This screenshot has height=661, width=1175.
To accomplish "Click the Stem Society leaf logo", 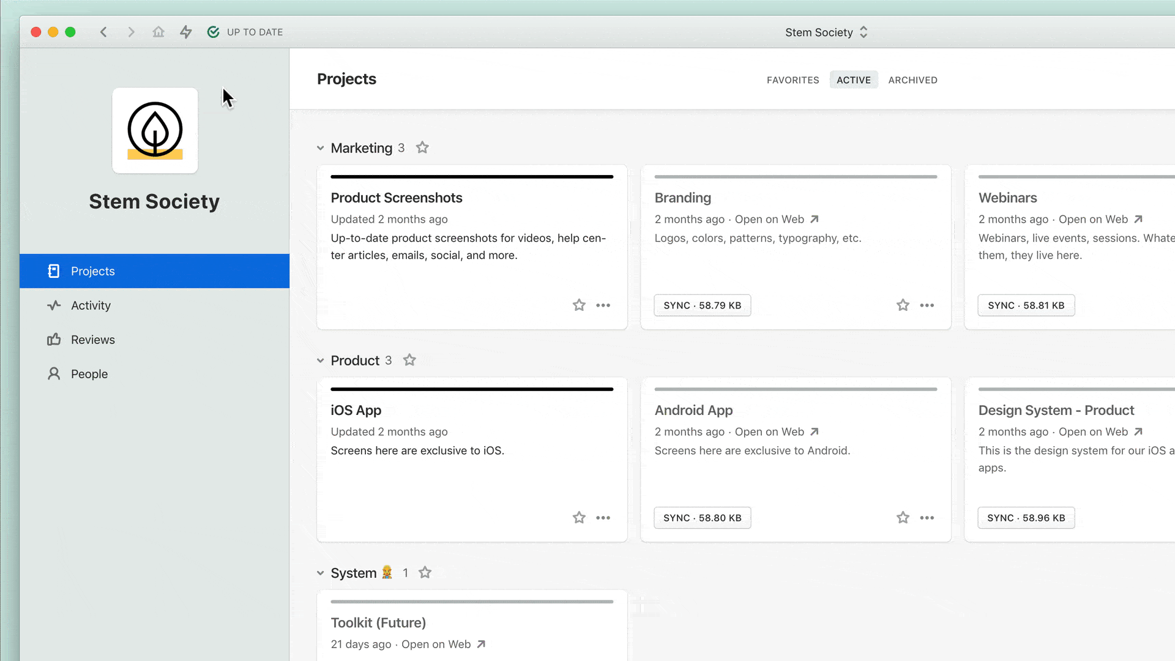I will (x=155, y=130).
